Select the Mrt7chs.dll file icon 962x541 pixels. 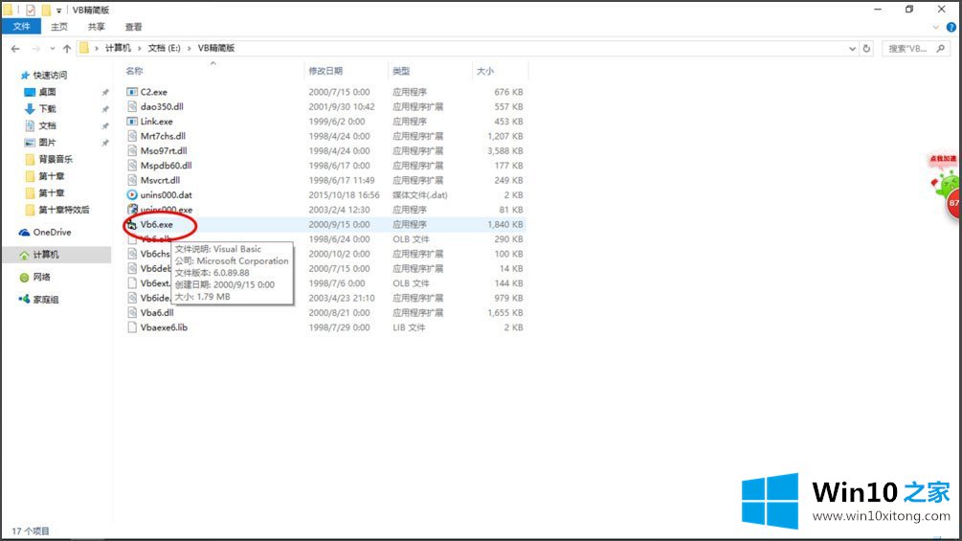point(131,136)
